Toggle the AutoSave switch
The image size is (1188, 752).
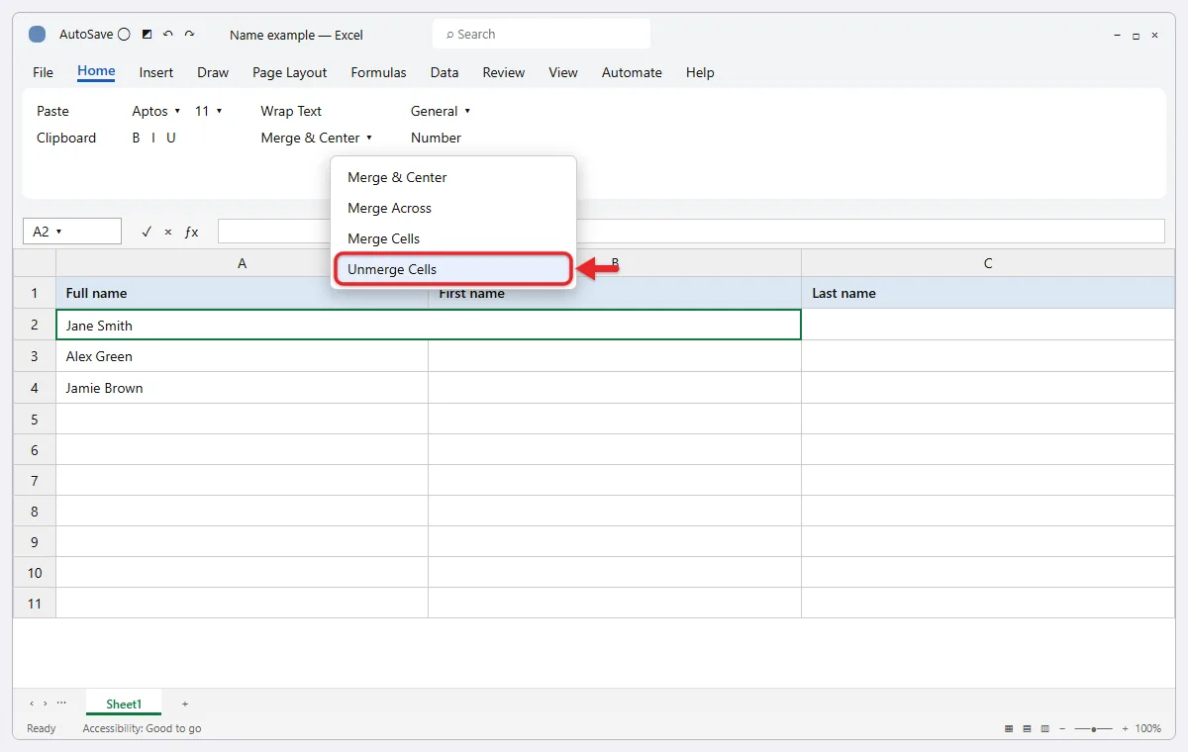(x=124, y=35)
